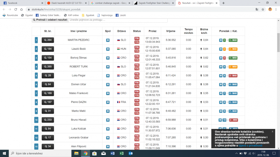Sort by the Država column header
The image size is (280, 157).
[121, 31]
